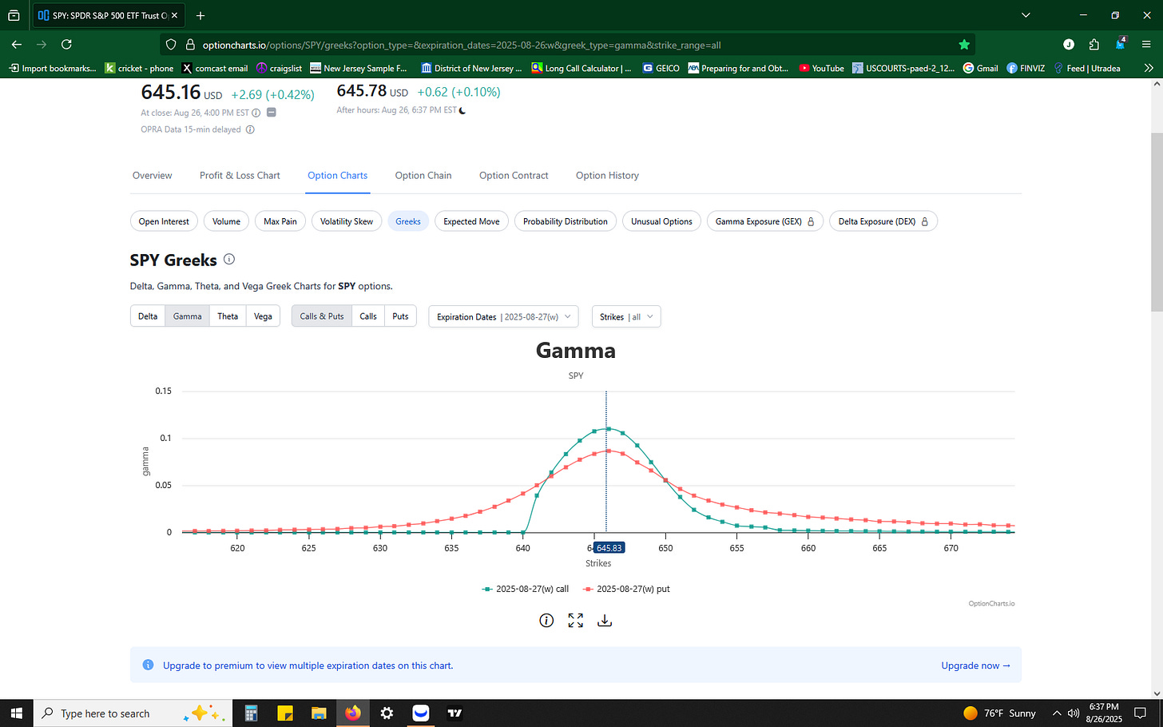Open the Settings gear in the taskbar
1163x727 pixels.
click(x=387, y=713)
